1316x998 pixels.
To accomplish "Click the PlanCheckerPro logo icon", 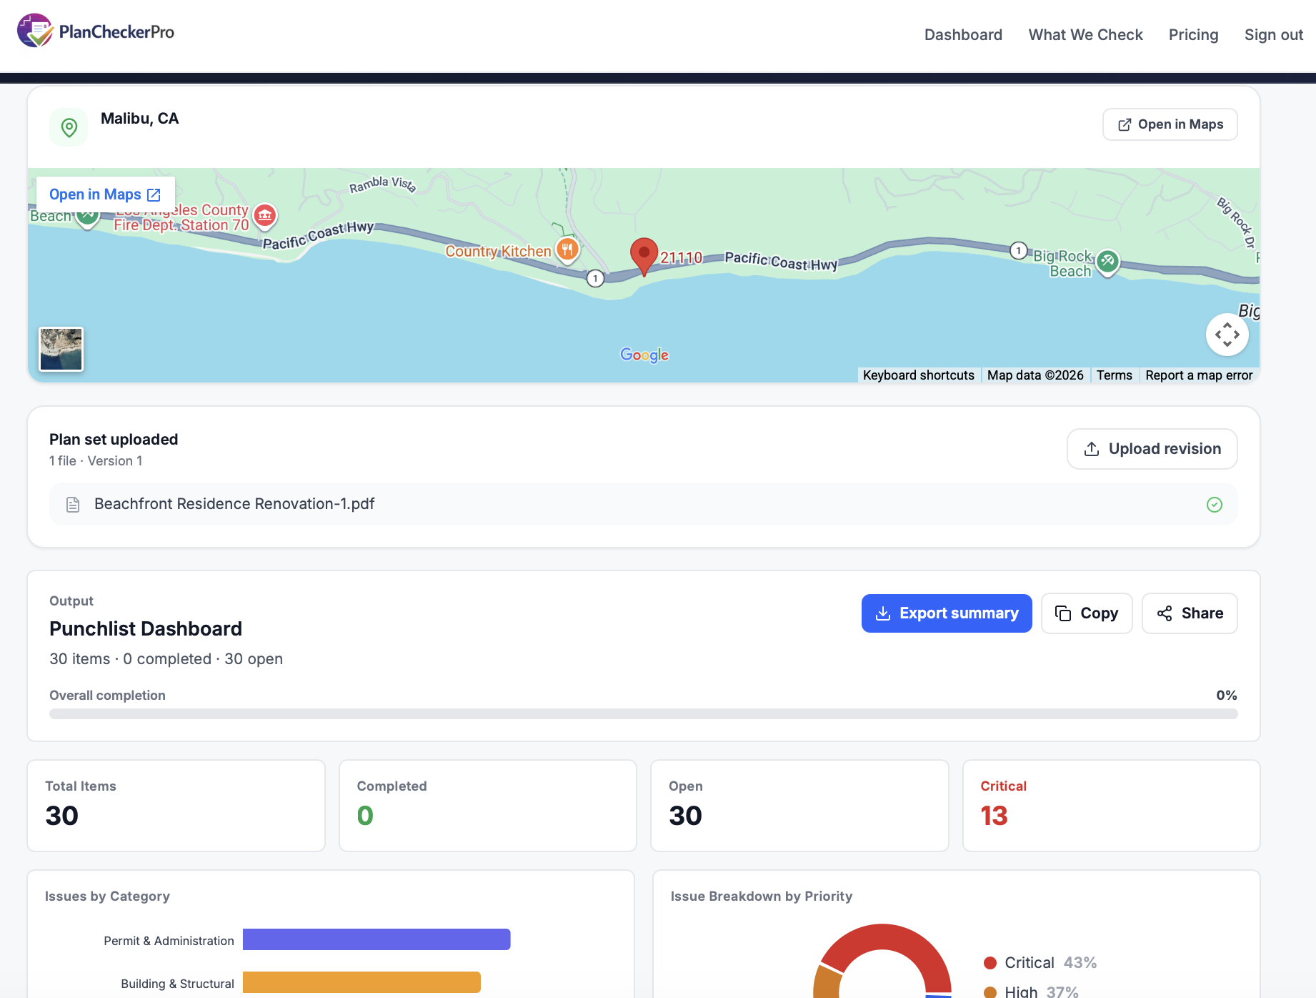I will (35, 31).
